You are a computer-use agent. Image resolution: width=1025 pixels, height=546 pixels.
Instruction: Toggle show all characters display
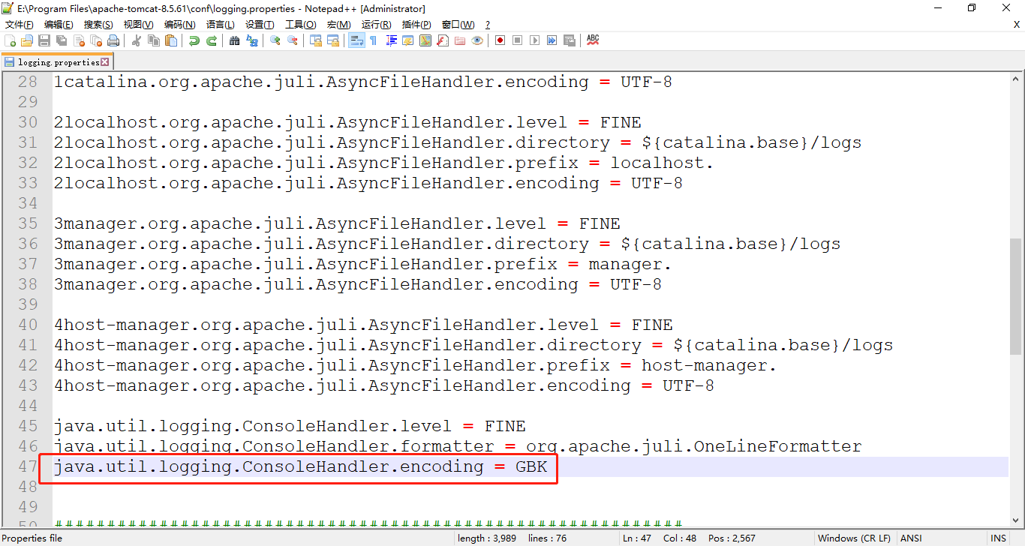[x=373, y=40]
